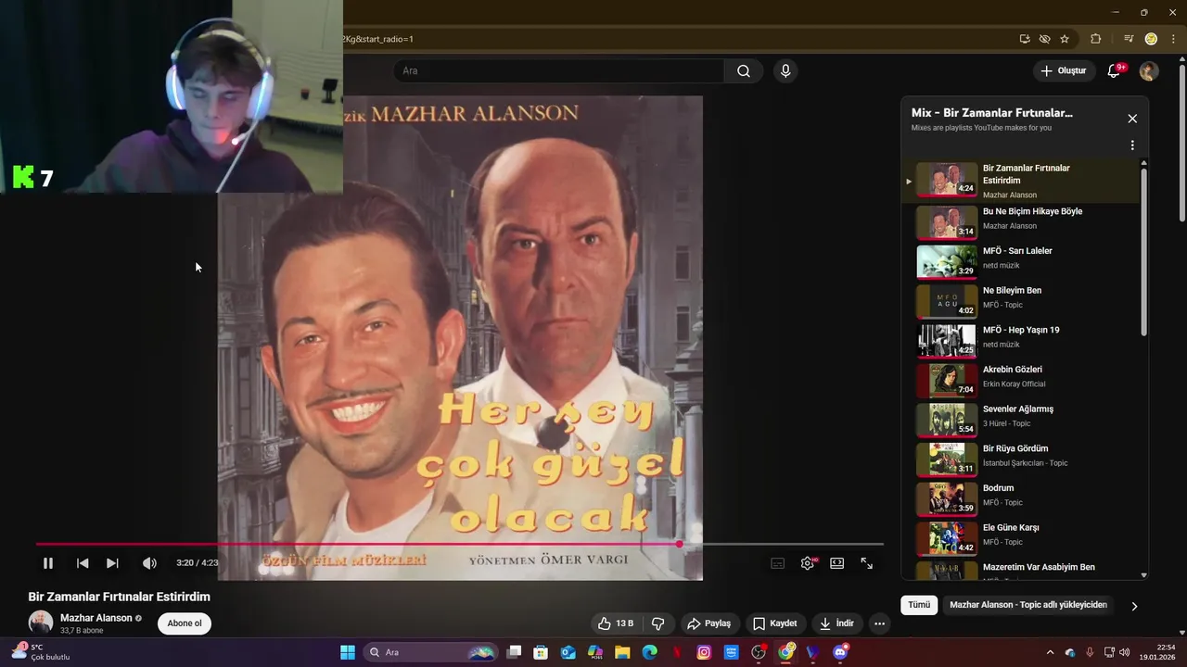Viewport: 1187px width, 667px height.
Task: Open Mazhar Alanson channel avatar
Action: click(x=41, y=623)
